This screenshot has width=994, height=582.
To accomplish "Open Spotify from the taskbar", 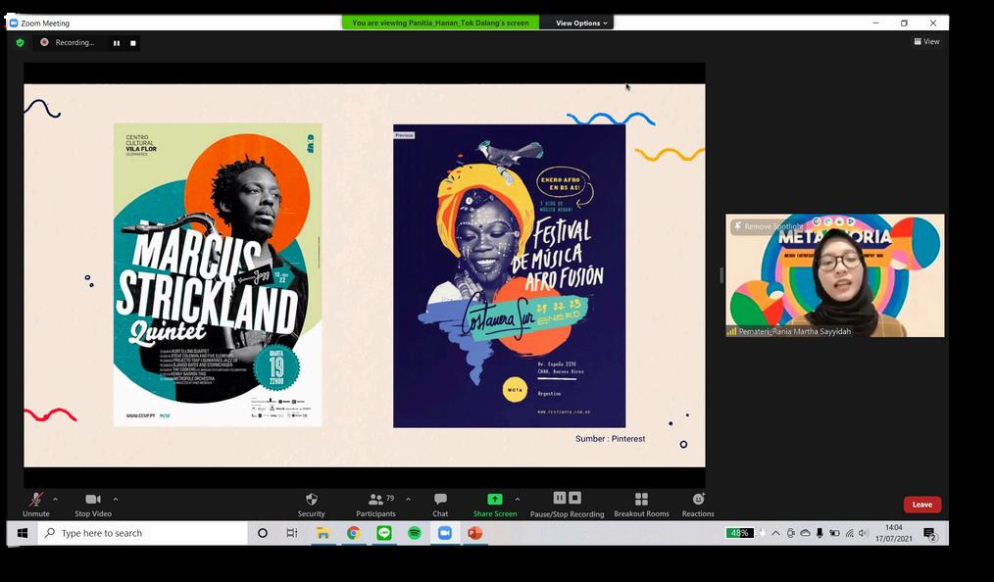I will (415, 533).
